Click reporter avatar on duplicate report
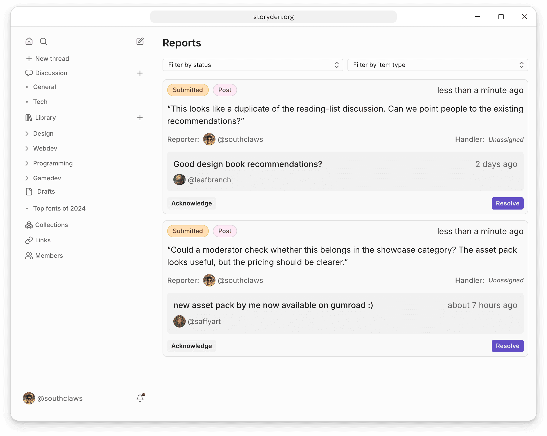 [x=209, y=139]
